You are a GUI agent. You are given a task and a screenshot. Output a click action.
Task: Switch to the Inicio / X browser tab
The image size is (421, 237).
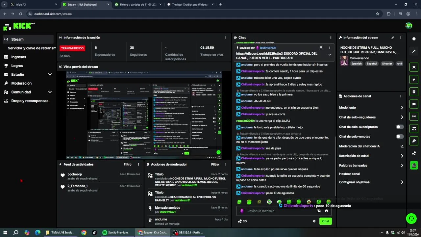[33, 5]
